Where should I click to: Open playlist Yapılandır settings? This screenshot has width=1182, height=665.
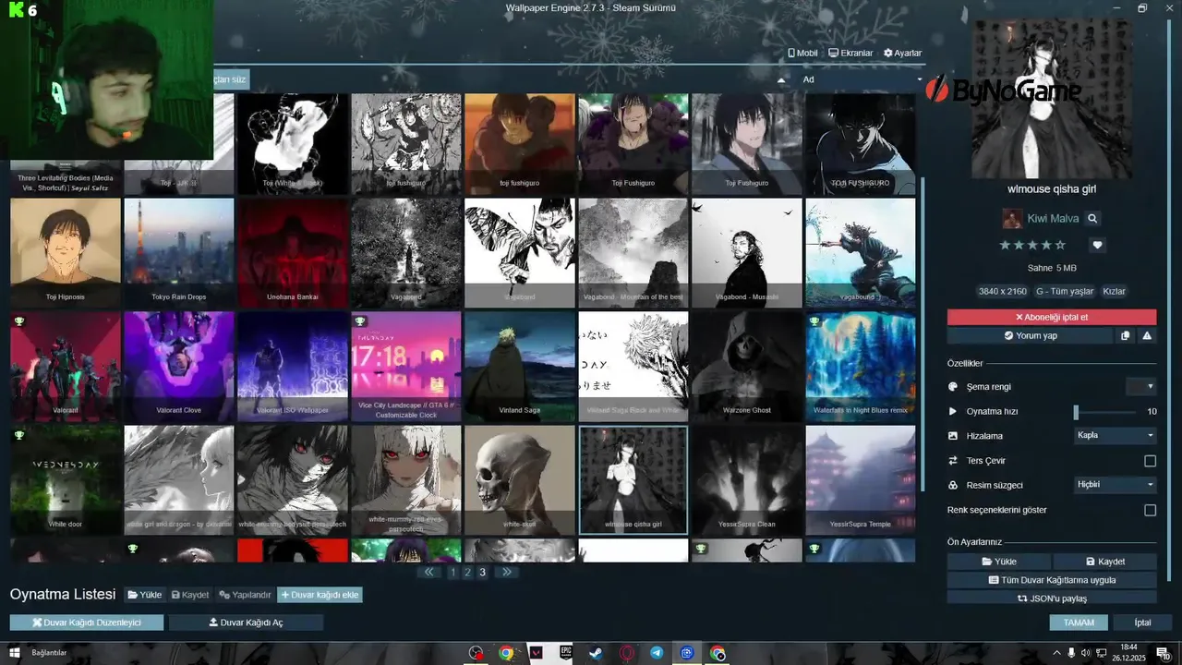tap(245, 595)
